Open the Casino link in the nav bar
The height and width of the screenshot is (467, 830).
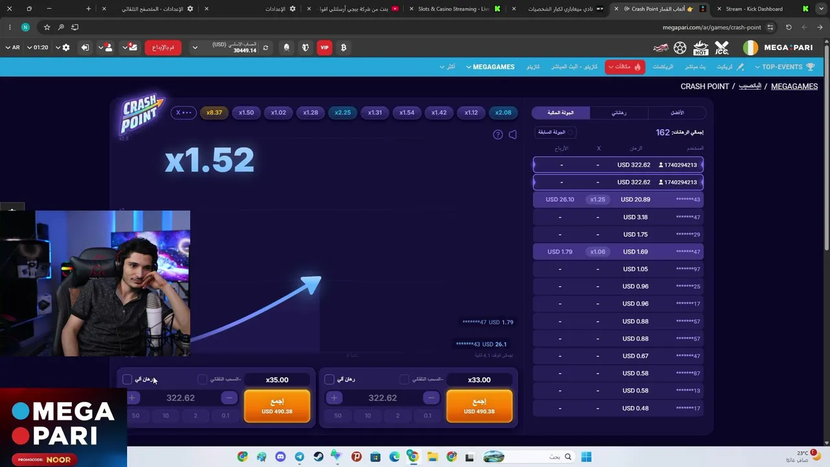pos(533,67)
